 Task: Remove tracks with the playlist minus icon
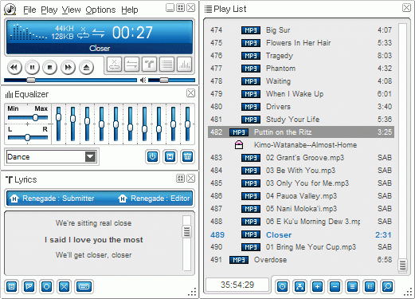pos(335,286)
